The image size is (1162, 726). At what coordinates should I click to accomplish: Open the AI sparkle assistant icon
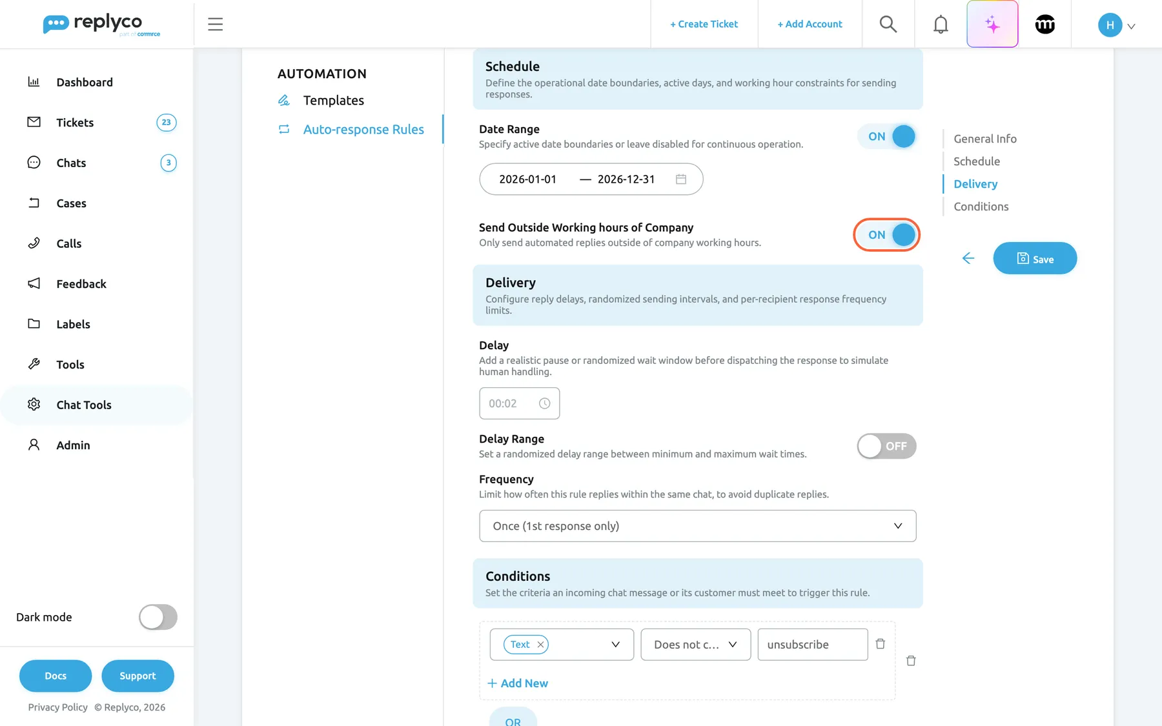click(x=992, y=24)
